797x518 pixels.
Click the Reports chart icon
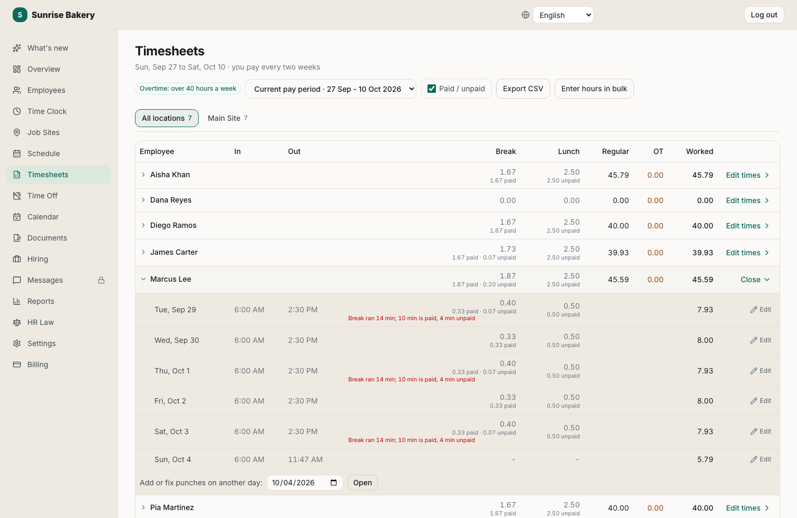pyautogui.click(x=17, y=301)
